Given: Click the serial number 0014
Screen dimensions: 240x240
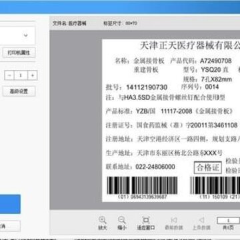Looking at the screenshot, I should tap(212, 87).
